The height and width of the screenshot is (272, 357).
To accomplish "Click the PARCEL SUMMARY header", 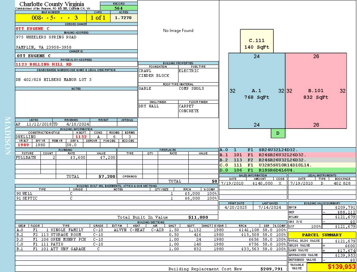I will (x=322, y=235).
